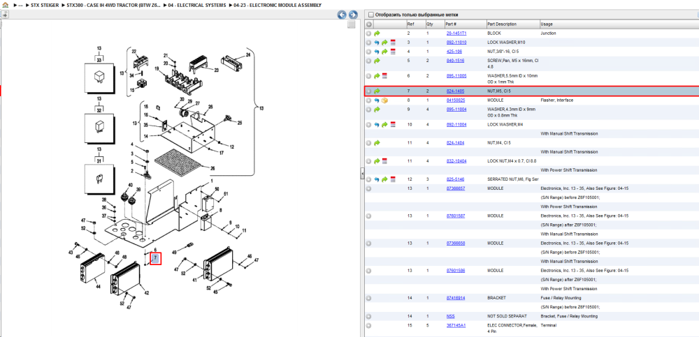The height and width of the screenshot is (337, 699).
Task: Open 04 - ELECTRICAL SYSTEMS breadcrumb
Action: (x=196, y=5)
